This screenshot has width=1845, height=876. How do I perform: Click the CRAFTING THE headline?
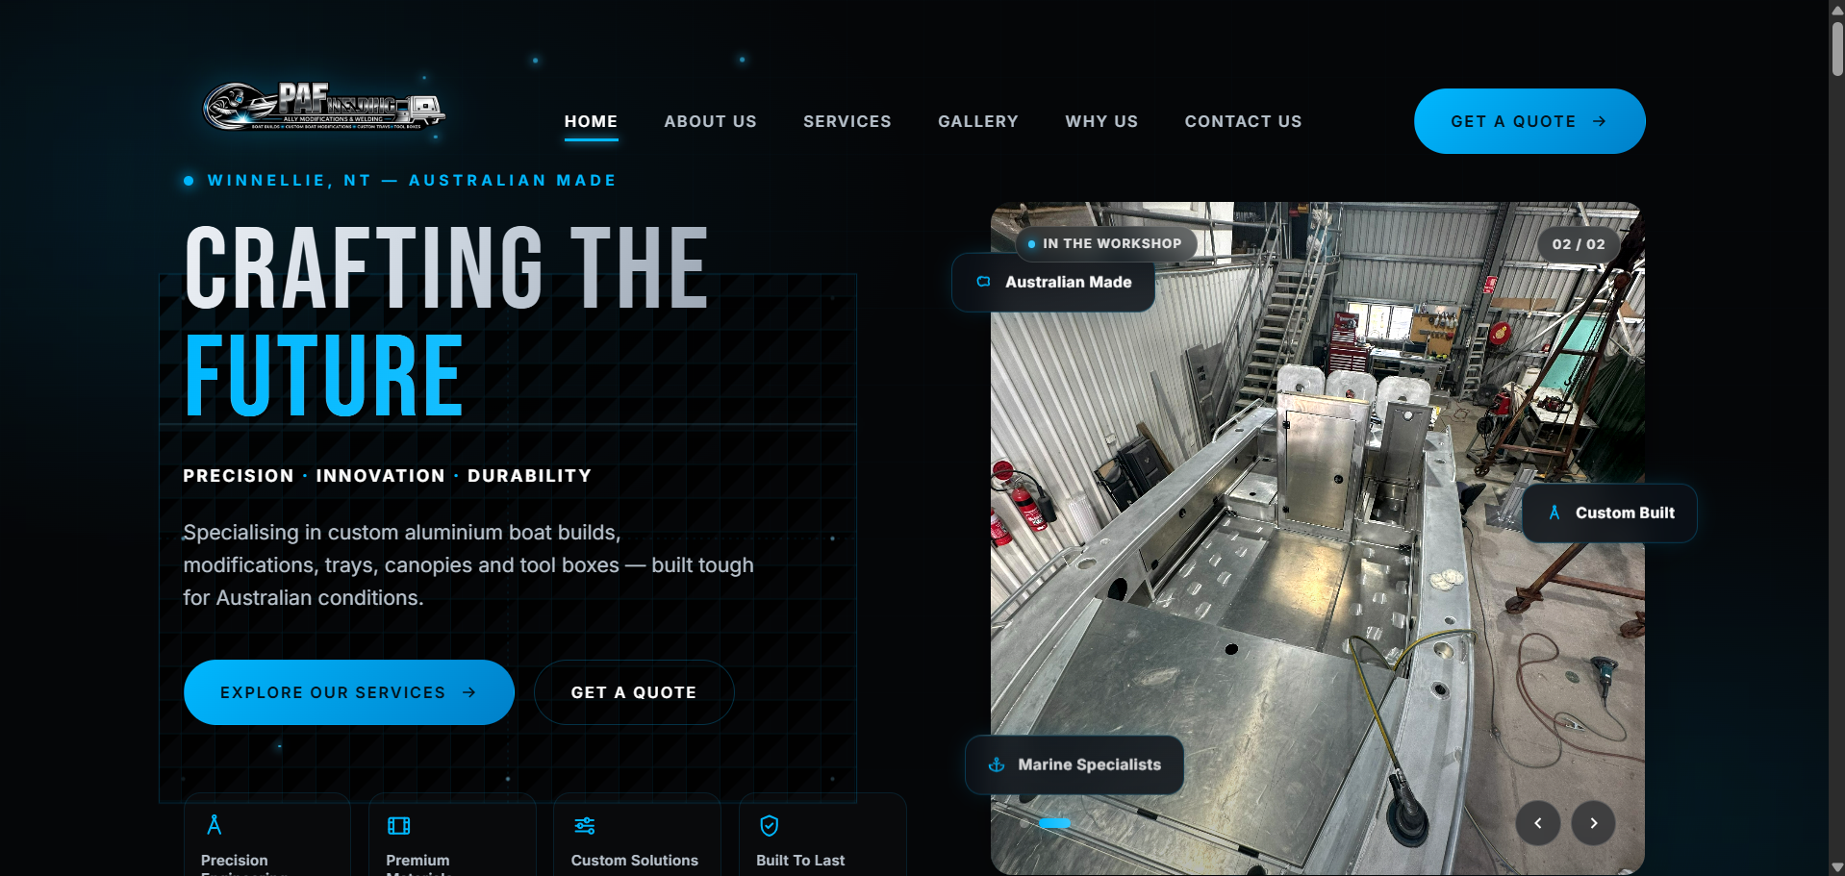pos(446,268)
